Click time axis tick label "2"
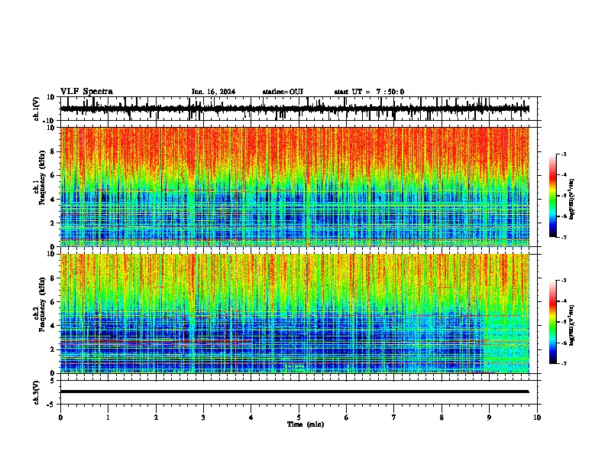This screenshot has width=605, height=468. (156, 418)
